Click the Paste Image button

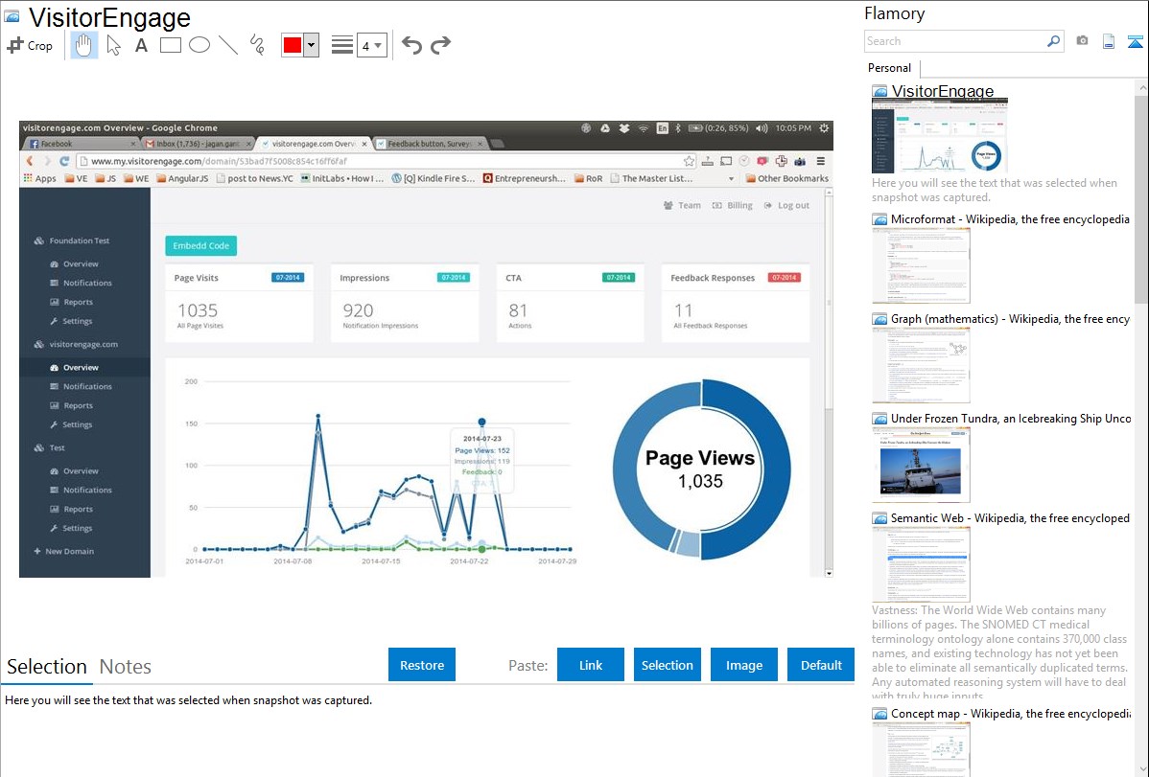tap(744, 665)
